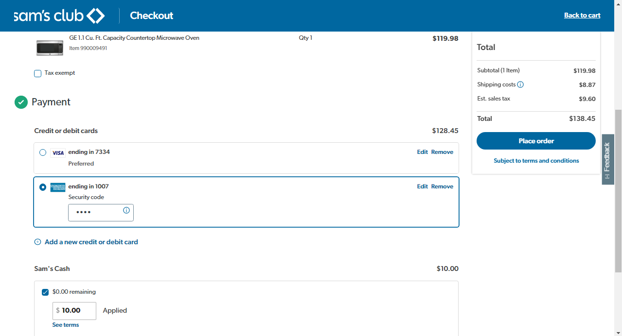Image resolution: width=622 pixels, height=336 pixels.
Task: Click the Applied status text
Action: click(x=115, y=311)
